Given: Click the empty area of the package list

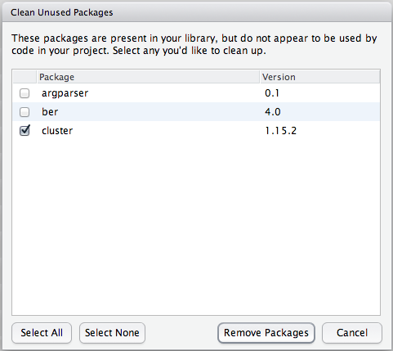Looking at the screenshot, I should (x=196, y=227).
